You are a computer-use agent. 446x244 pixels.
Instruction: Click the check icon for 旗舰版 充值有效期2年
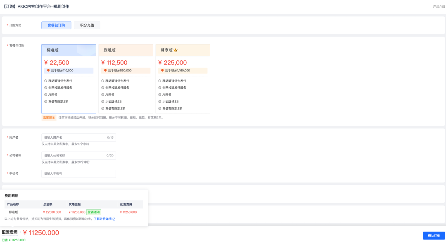[103, 109]
